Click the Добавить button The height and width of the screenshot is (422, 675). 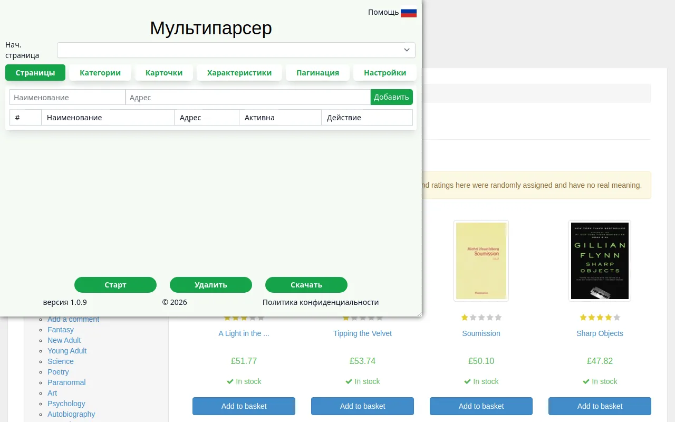pos(392,97)
